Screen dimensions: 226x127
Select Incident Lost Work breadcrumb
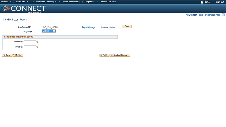pyautogui.click(x=108, y=2)
